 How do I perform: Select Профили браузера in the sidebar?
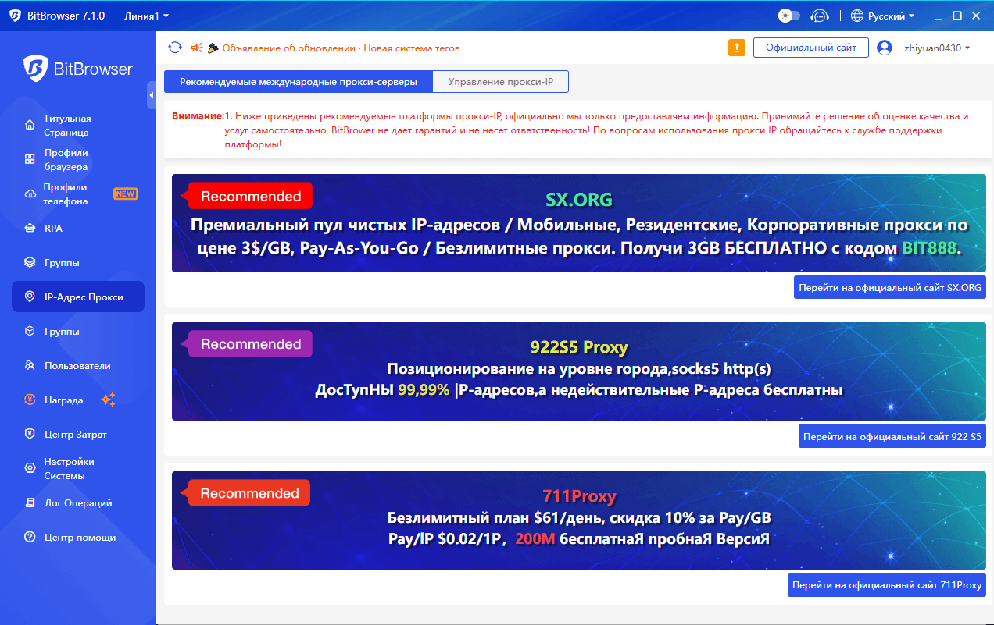[69, 159]
